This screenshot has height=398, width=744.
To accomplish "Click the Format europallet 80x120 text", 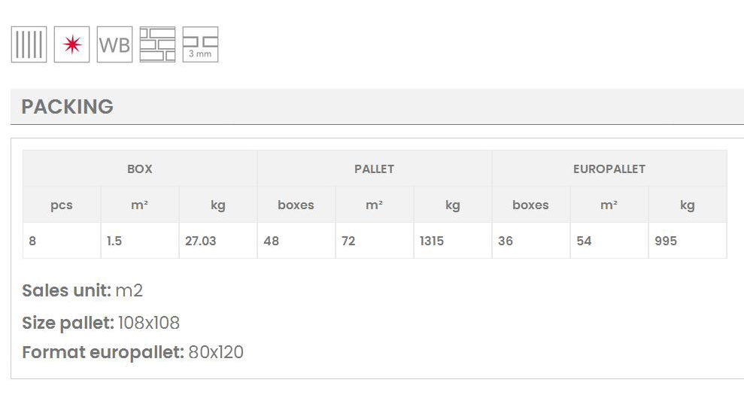I will point(132,352).
